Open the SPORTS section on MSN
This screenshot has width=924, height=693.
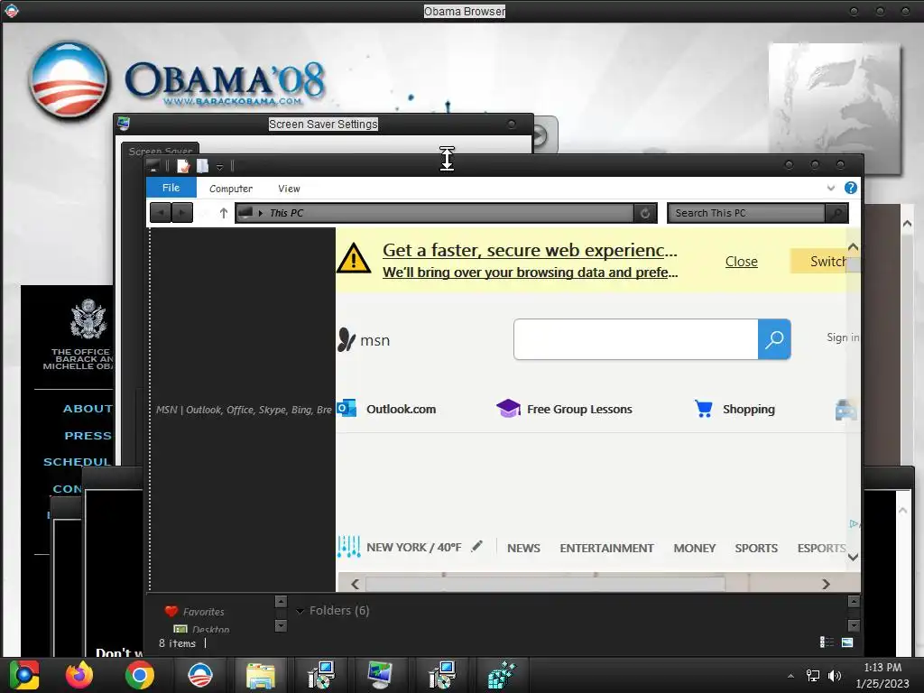(x=756, y=548)
